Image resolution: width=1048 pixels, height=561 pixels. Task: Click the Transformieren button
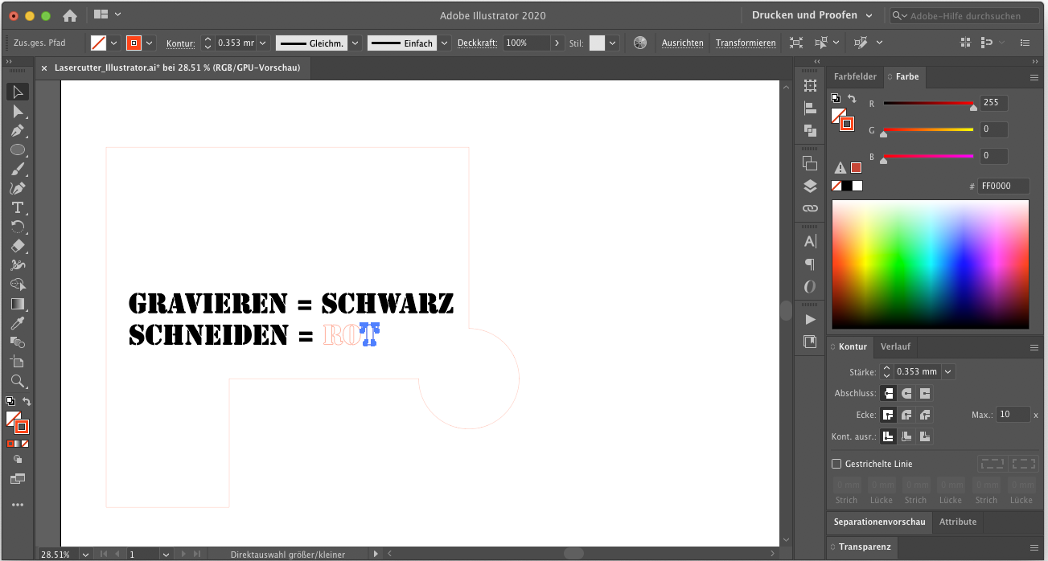tap(746, 43)
